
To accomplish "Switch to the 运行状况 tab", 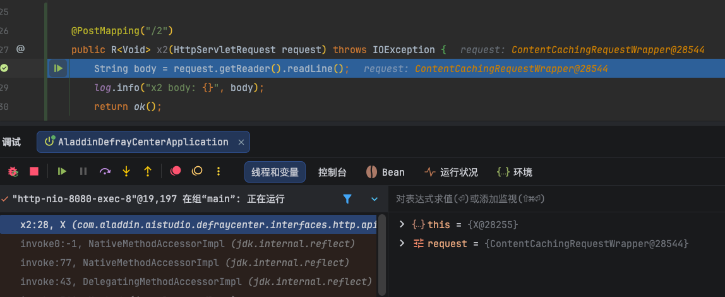I will [451, 172].
